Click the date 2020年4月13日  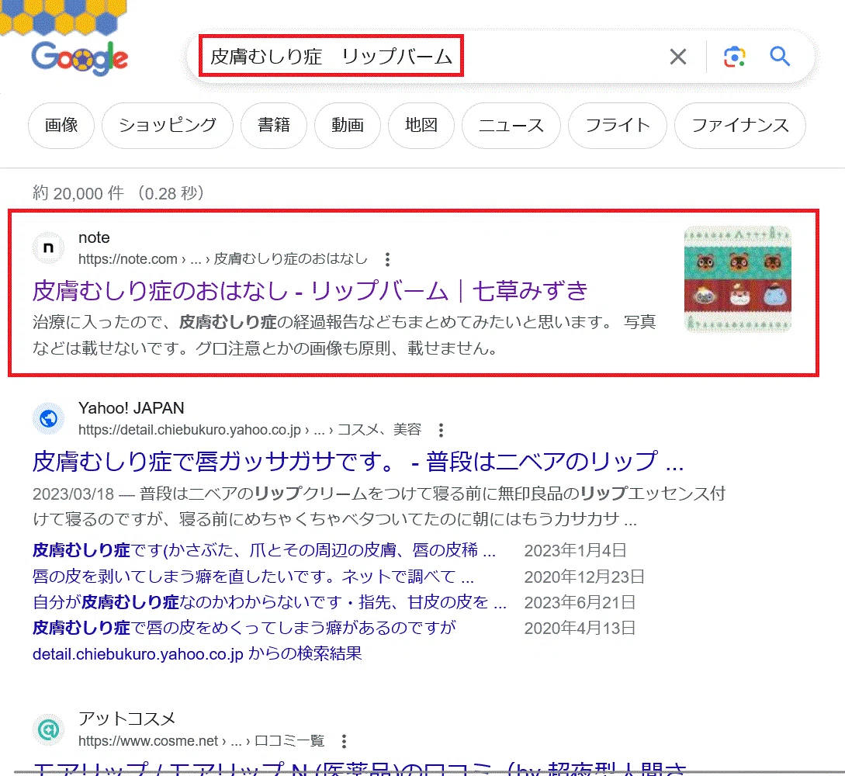point(580,628)
